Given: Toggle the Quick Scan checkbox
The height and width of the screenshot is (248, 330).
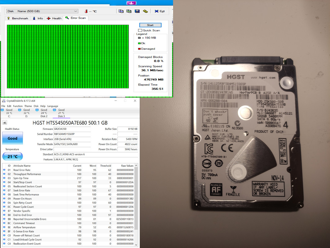Looking at the screenshot, I should click(x=140, y=30).
